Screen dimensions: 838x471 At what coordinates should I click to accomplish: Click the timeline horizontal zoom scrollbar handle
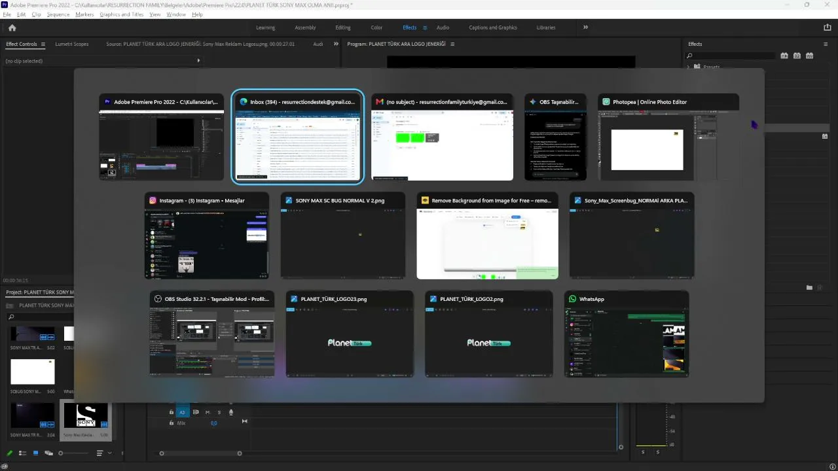pyautogui.click(x=200, y=453)
